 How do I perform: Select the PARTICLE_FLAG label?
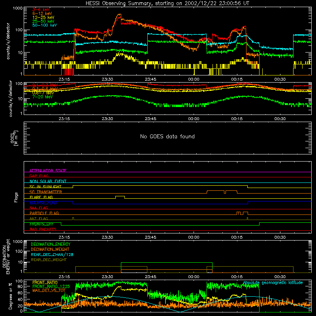[44, 213]
